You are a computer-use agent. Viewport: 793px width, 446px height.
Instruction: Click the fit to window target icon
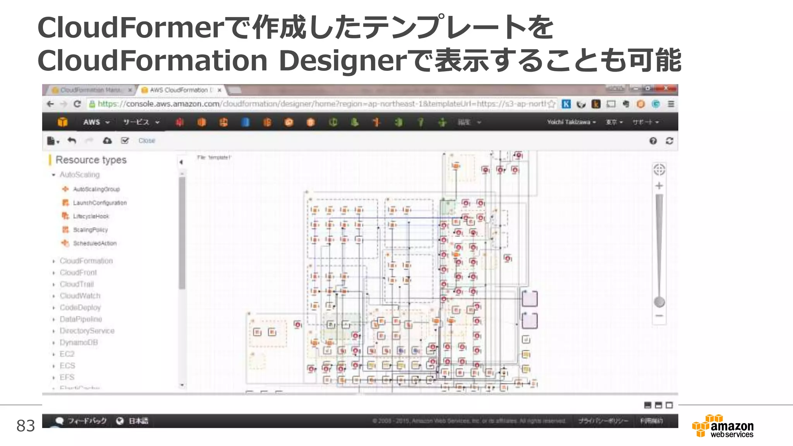pyautogui.click(x=659, y=170)
